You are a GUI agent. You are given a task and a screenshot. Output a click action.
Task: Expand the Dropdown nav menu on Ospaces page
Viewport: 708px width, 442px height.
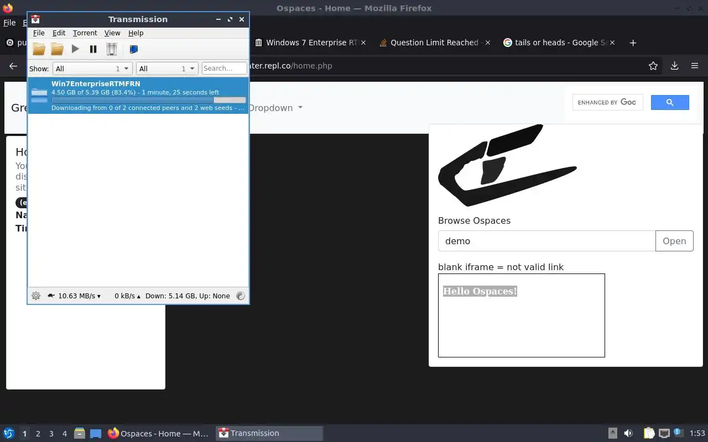275,108
